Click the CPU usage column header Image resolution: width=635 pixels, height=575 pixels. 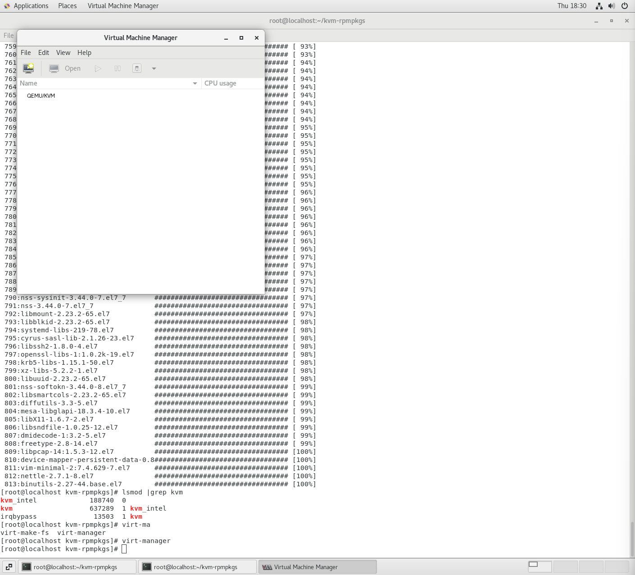tap(233, 83)
